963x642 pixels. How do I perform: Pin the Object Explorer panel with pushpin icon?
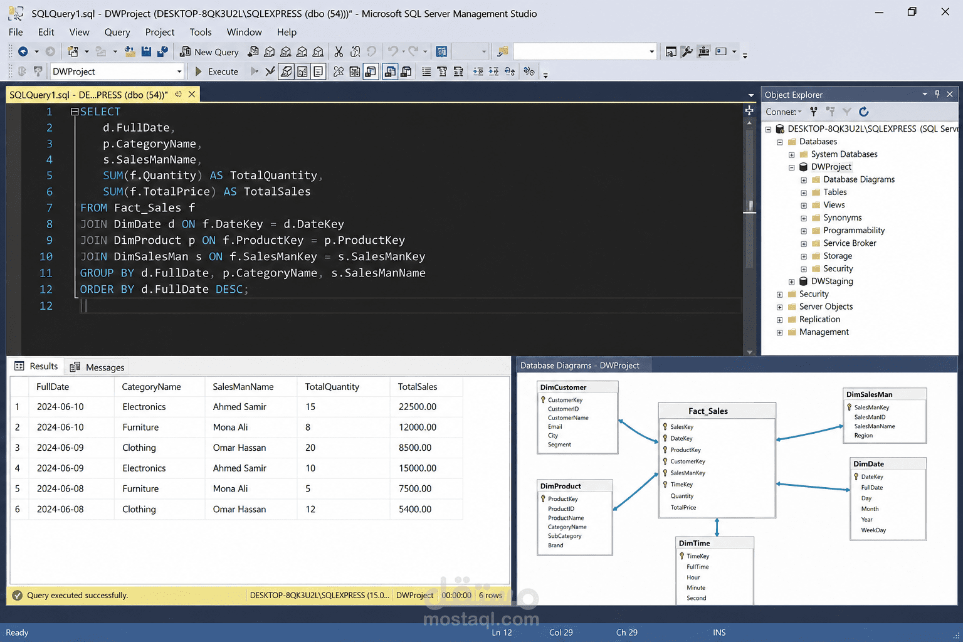pyautogui.click(x=937, y=94)
